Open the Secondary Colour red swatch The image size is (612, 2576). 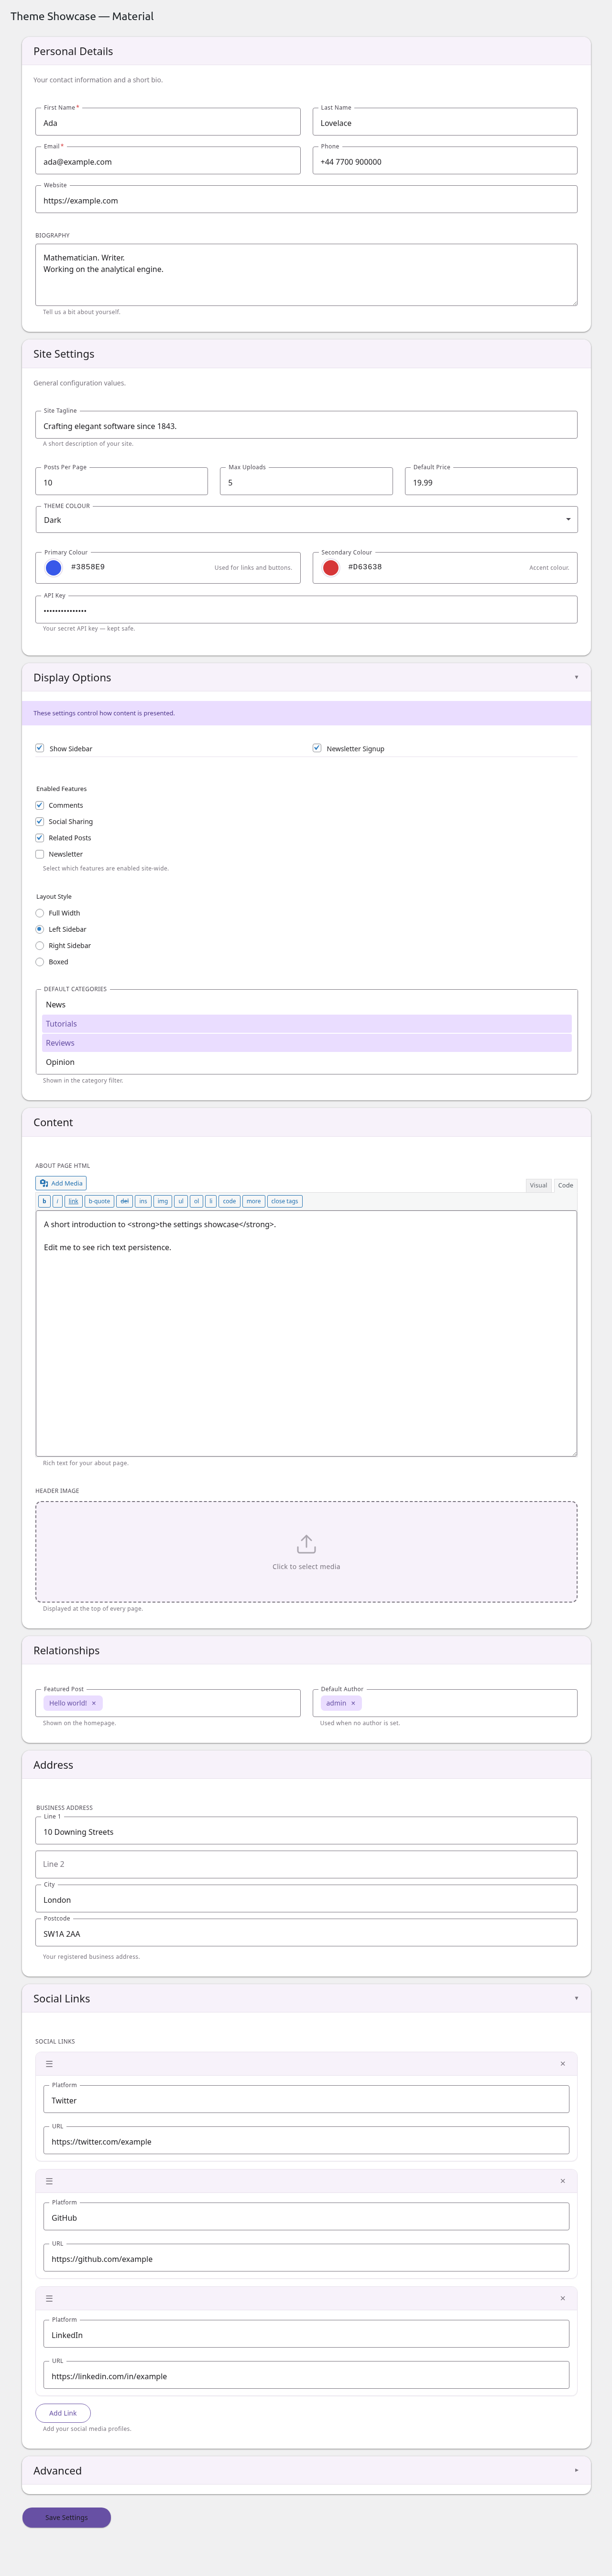pyautogui.click(x=330, y=567)
